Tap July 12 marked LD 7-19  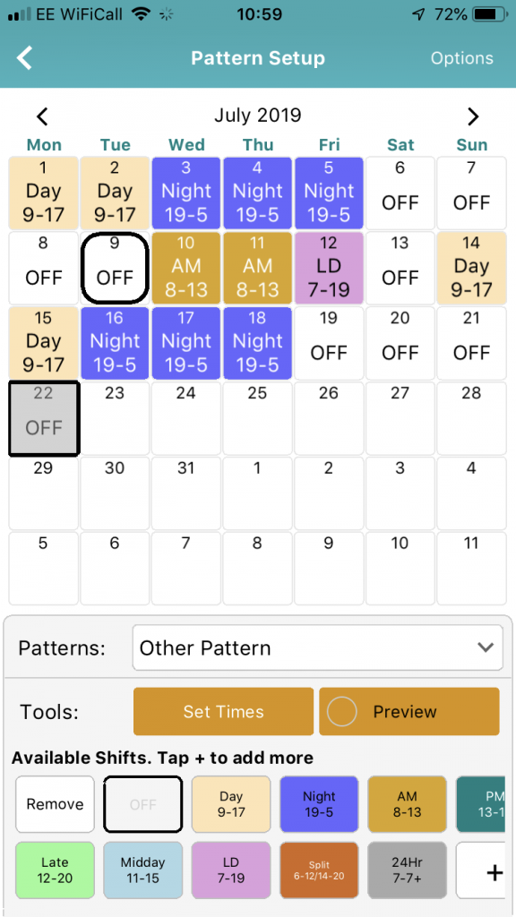pyautogui.click(x=329, y=267)
